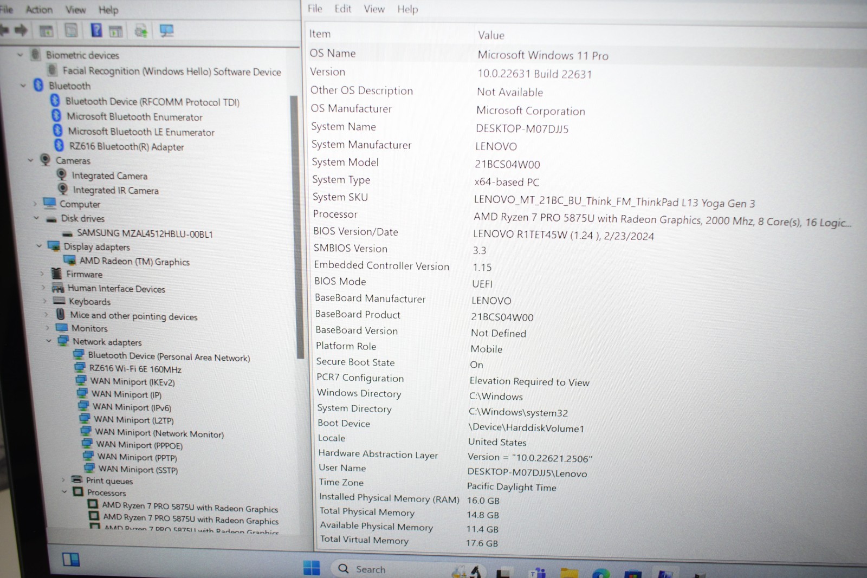Select SAMSUNG MZAL4512HBLU-00BL1 disk drive

click(145, 233)
